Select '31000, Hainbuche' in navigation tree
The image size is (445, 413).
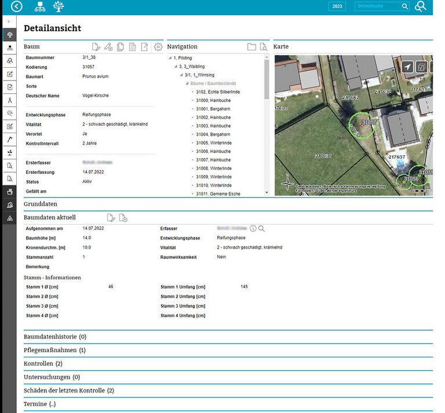click(x=213, y=100)
